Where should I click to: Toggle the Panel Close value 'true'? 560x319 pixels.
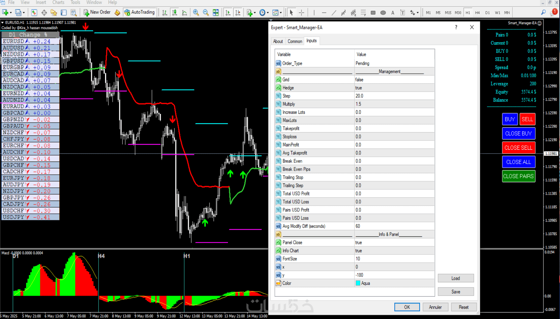tap(395, 242)
